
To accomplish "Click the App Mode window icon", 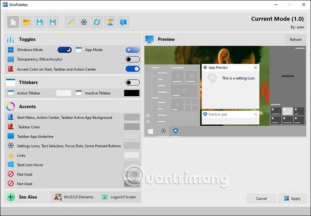I will click(x=79, y=50).
